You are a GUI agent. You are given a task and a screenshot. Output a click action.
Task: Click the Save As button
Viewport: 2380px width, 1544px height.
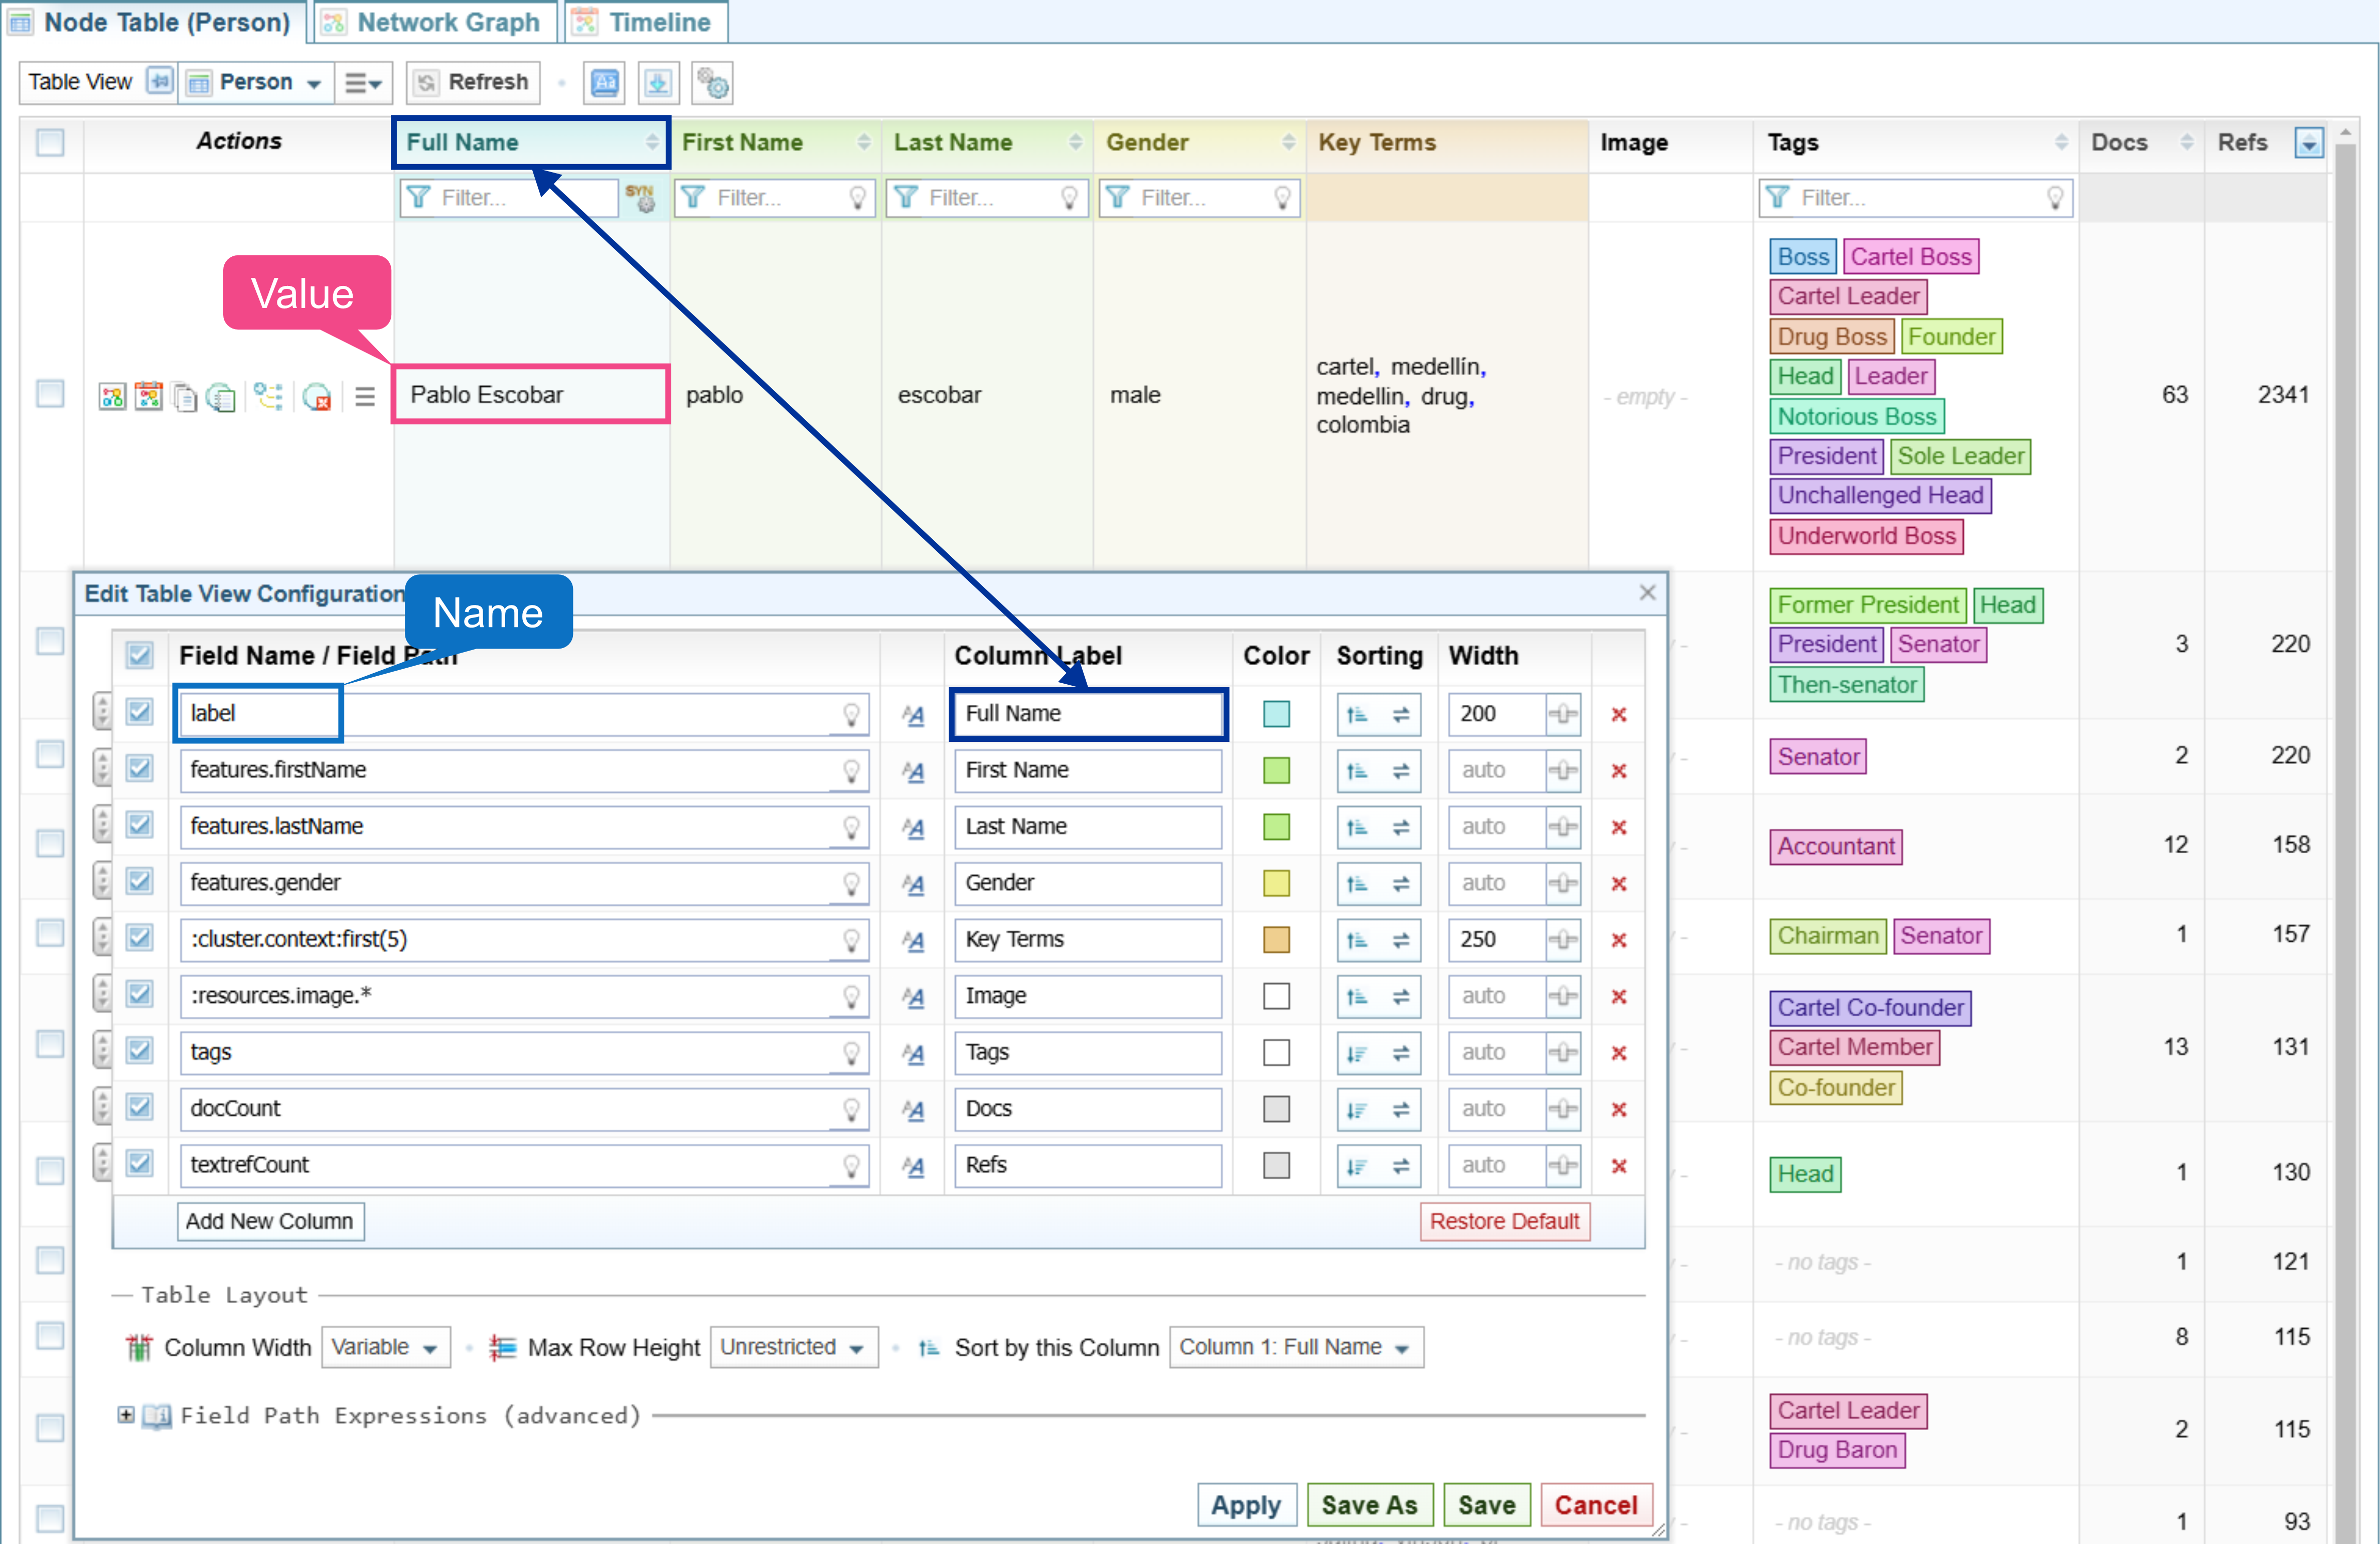coord(1368,1504)
